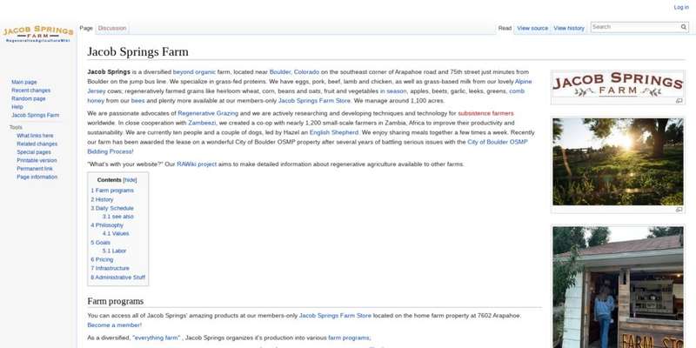
Task: Follow the everything farm link
Action: pyautogui.click(x=157, y=338)
